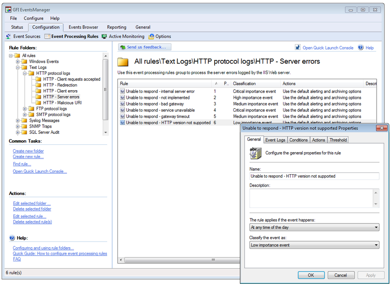The height and width of the screenshot is (285, 391).
Task: Click the Text Logs folder icon
Action: click(x=24, y=67)
